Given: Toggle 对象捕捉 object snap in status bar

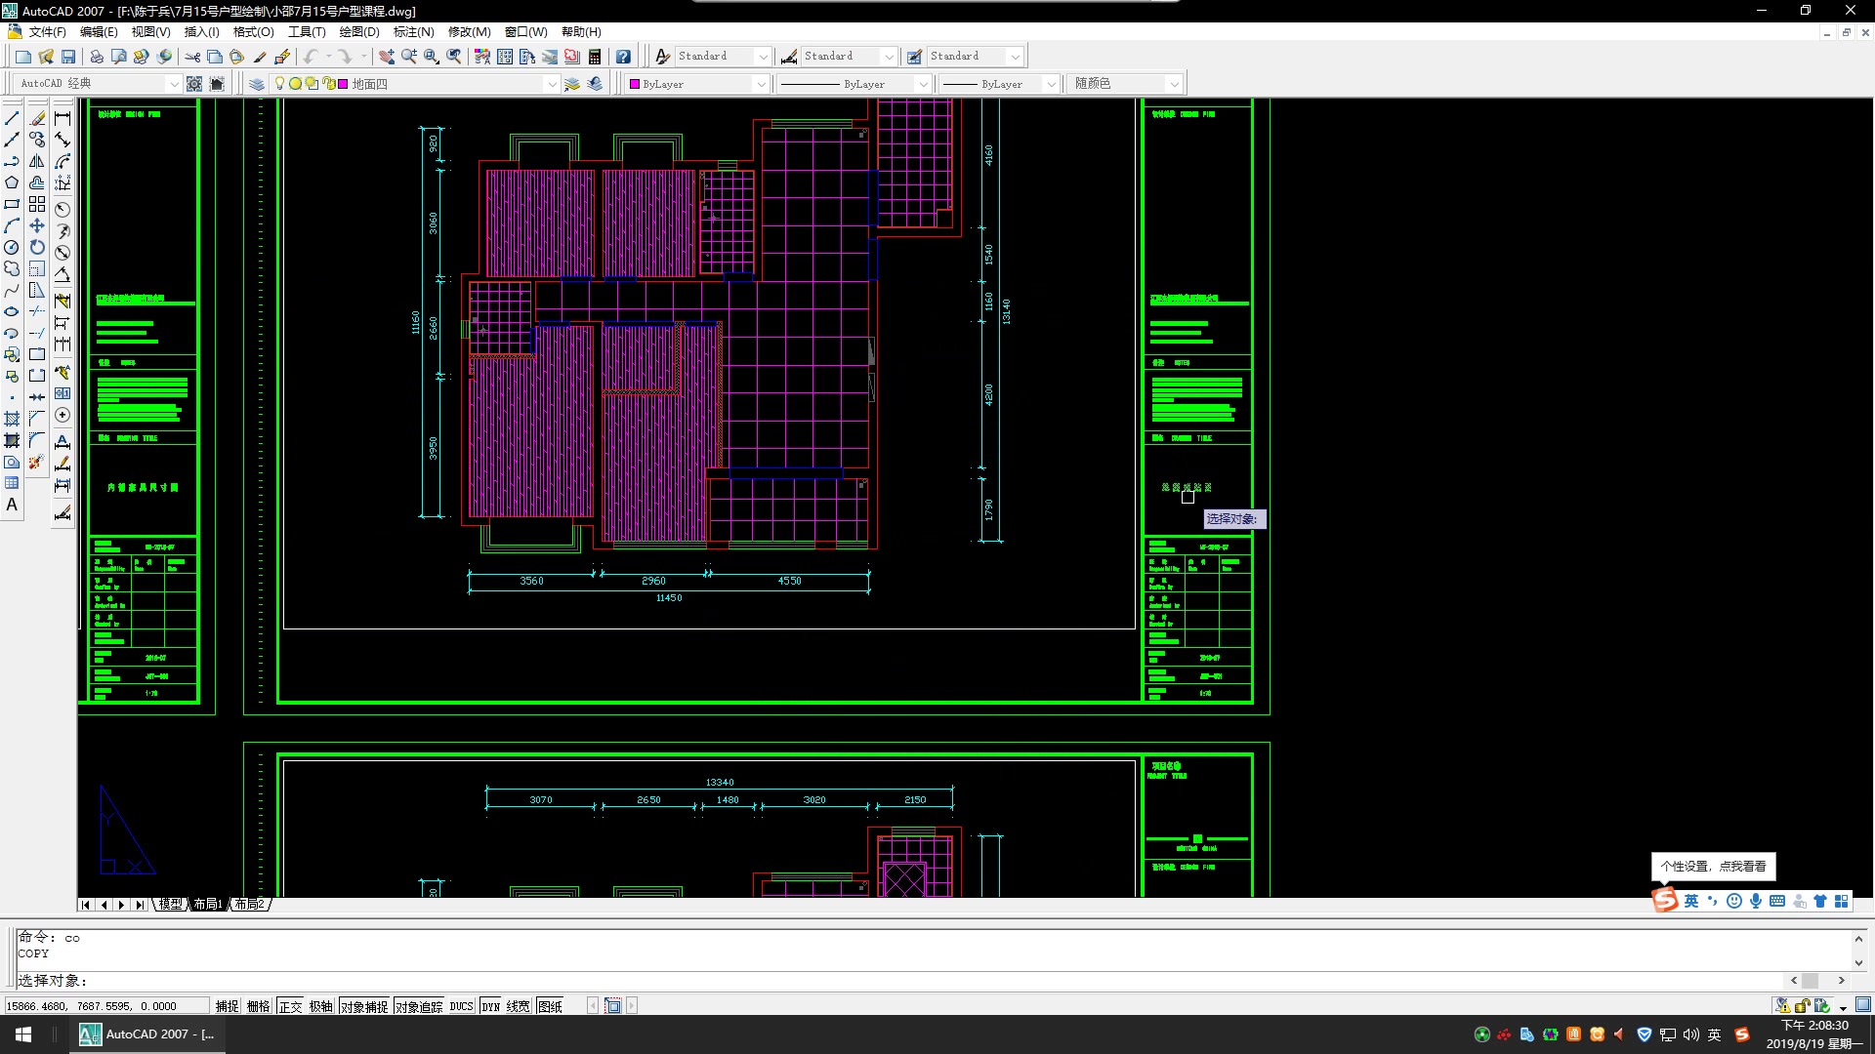Looking at the screenshot, I should click(x=365, y=1006).
